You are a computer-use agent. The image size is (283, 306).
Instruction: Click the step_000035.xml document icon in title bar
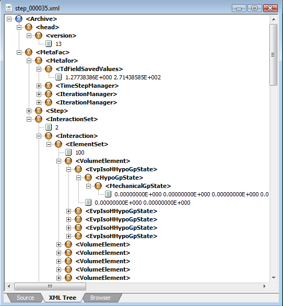pos(9,8)
